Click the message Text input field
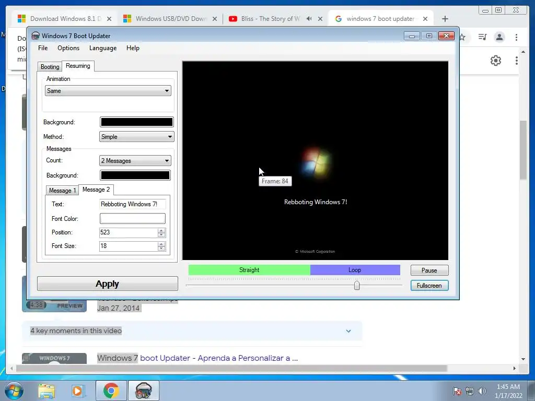This screenshot has height=401, width=535. pyautogui.click(x=132, y=204)
